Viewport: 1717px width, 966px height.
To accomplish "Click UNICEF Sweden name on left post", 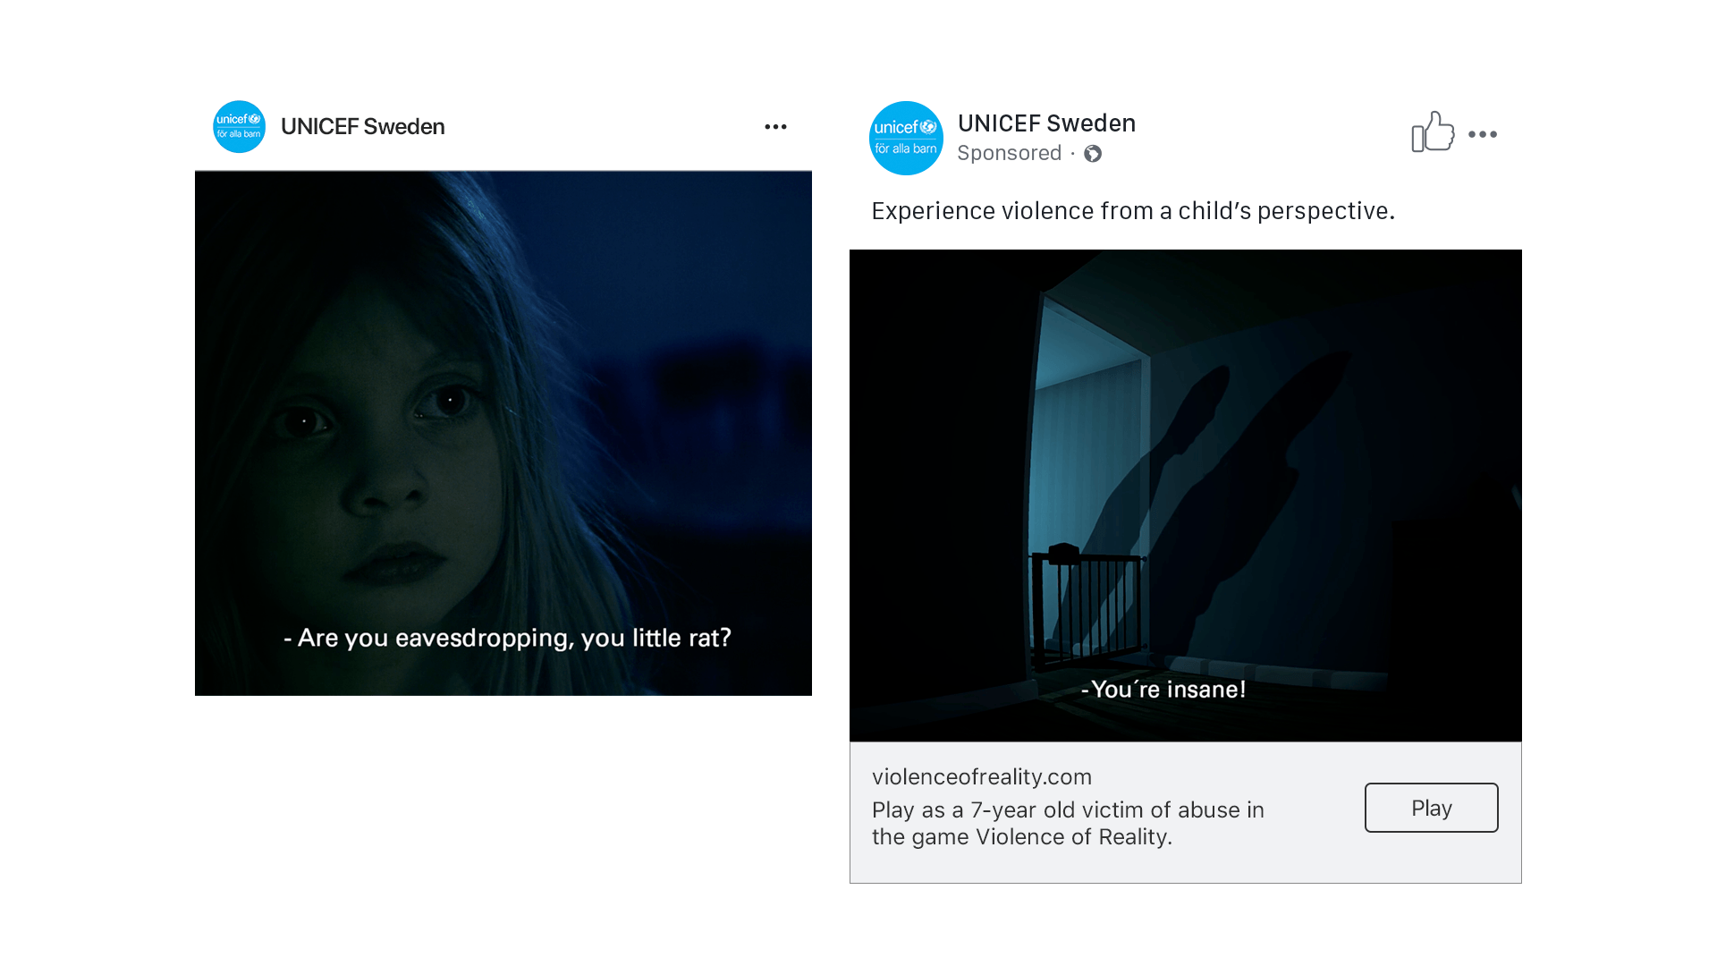I will (x=362, y=127).
